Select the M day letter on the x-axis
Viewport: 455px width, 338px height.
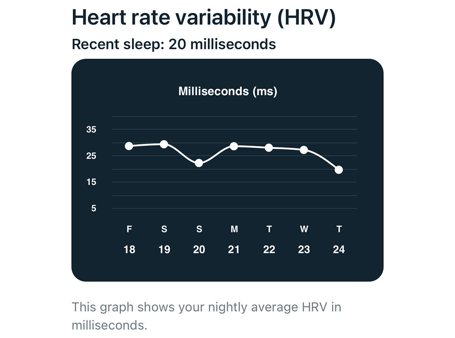[234, 229]
